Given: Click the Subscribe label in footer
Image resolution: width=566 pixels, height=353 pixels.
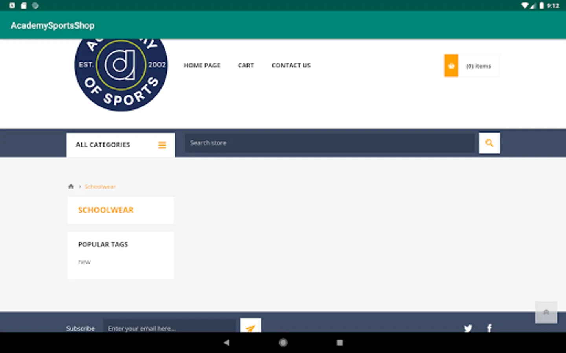Looking at the screenshot, I should tap(81, 328).
